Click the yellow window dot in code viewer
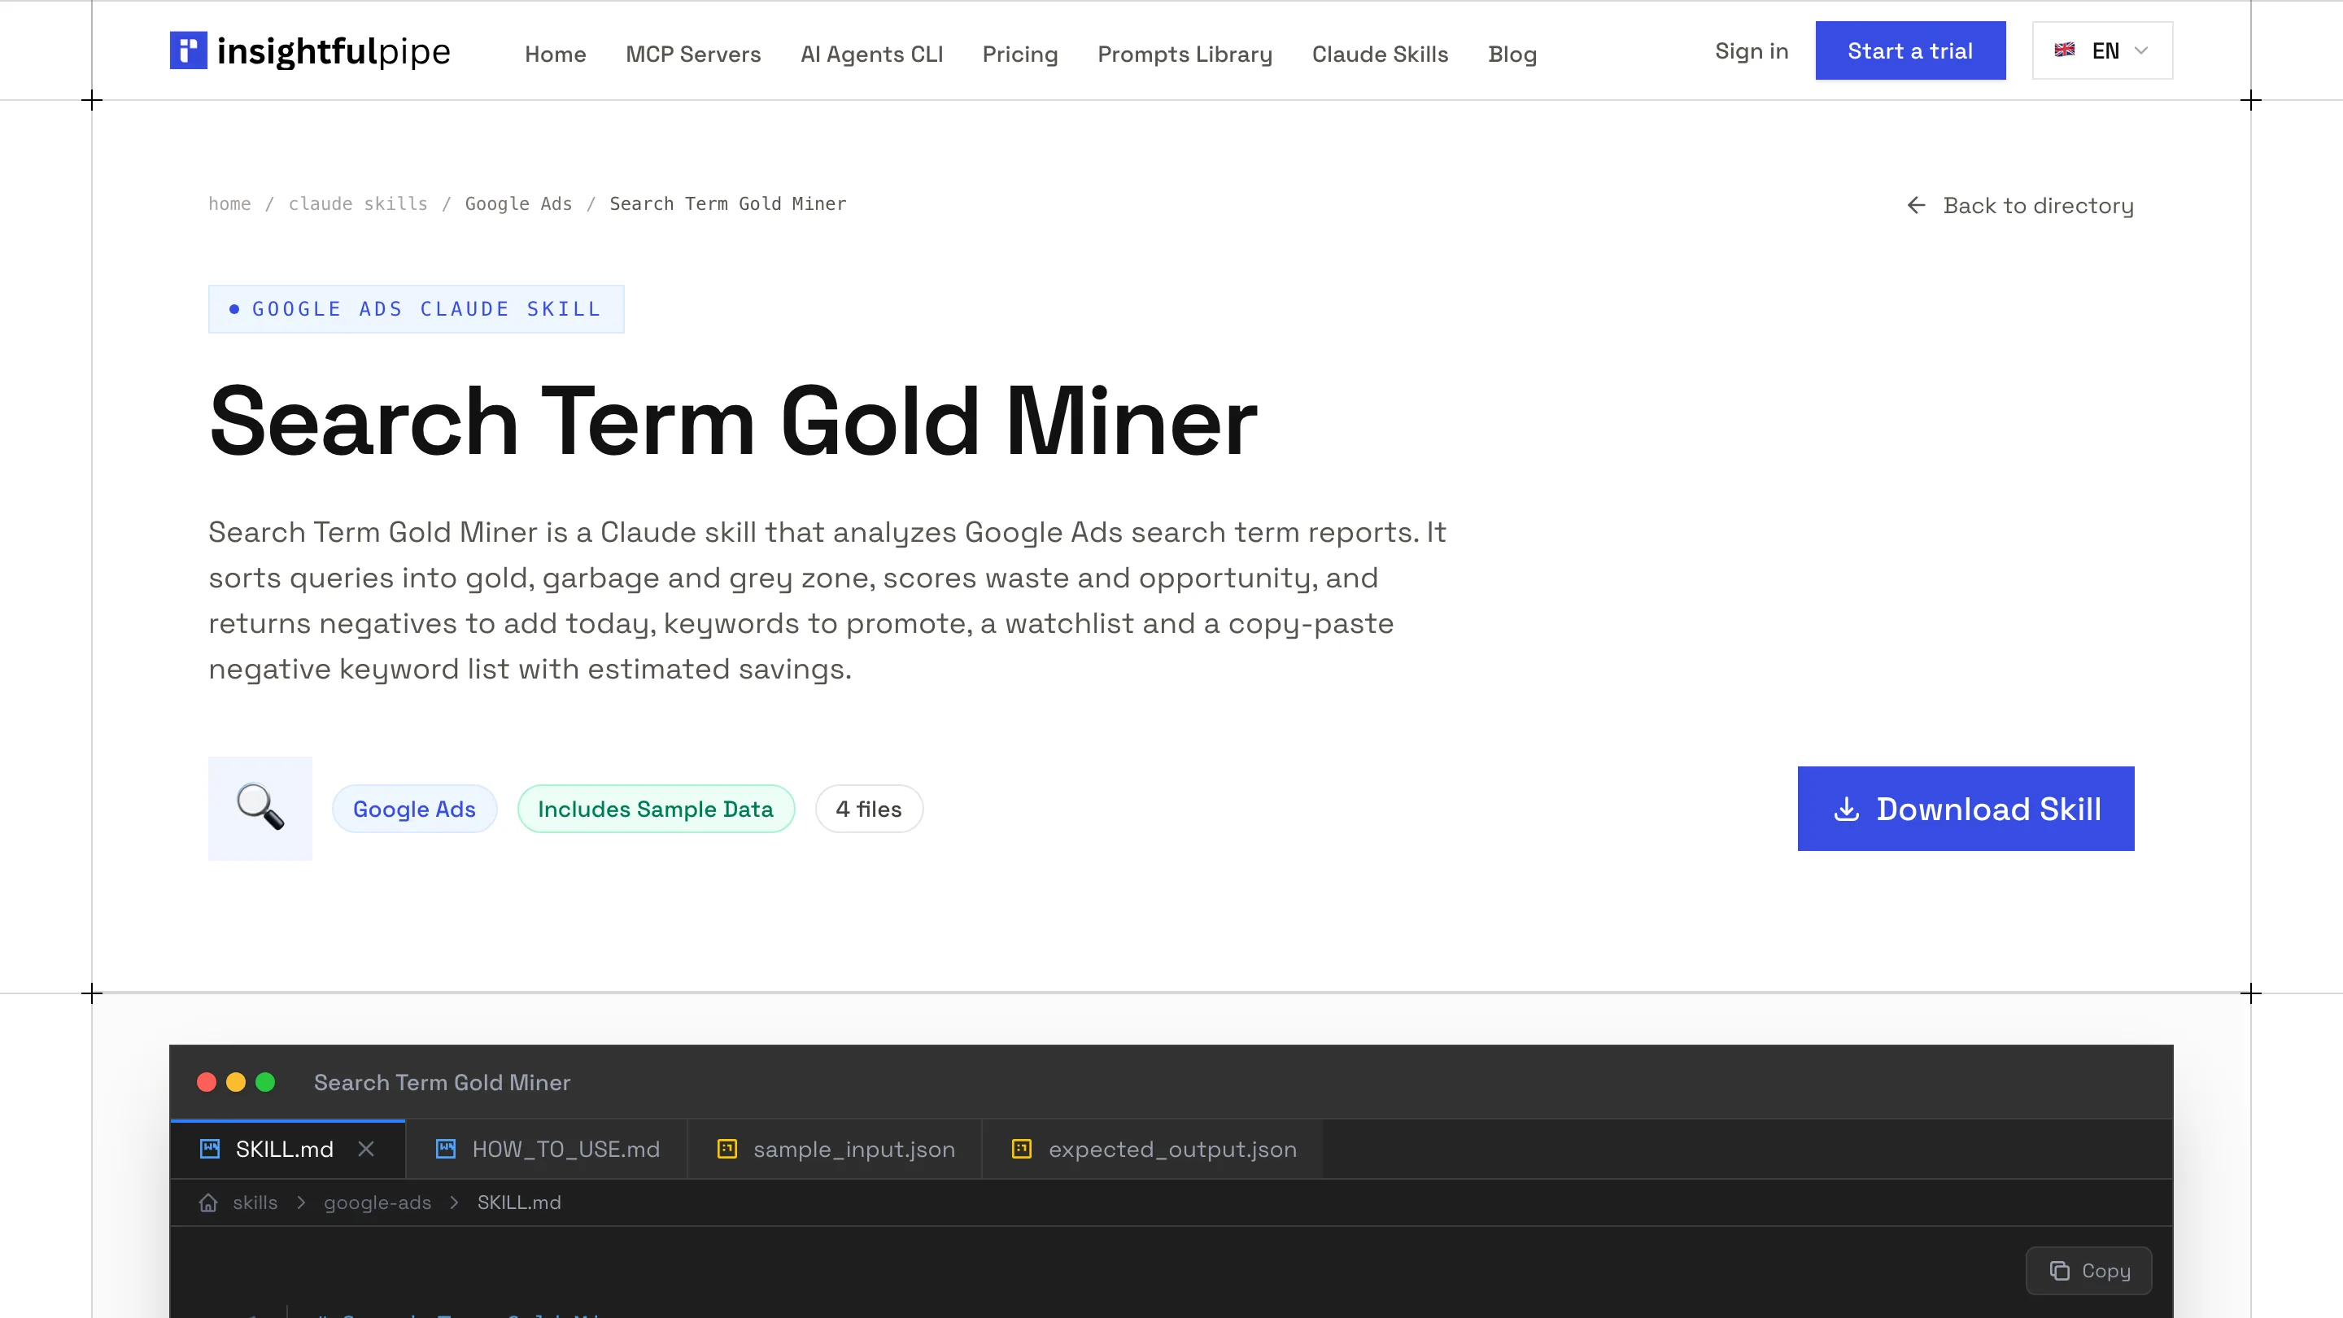 click(x=236, y=1081)
